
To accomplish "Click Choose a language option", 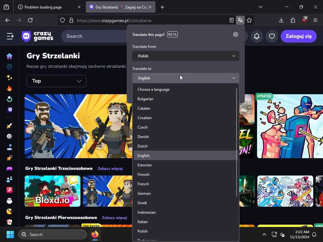I will point(185,89).
